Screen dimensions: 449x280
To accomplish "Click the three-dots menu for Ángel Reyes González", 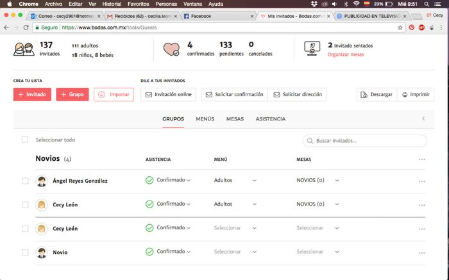I will (x=421, y=181).
